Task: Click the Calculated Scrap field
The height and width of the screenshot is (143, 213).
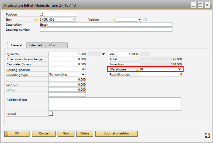Action: 67,64
